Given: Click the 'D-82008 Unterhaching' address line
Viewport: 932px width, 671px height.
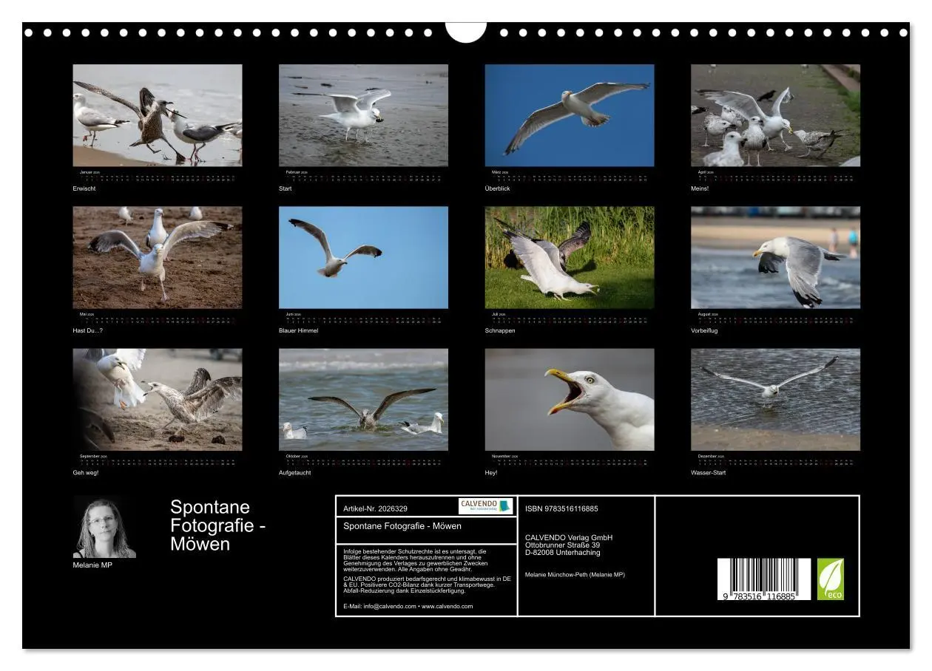Looking at the screenshot, I should click(x=563, y=552).
